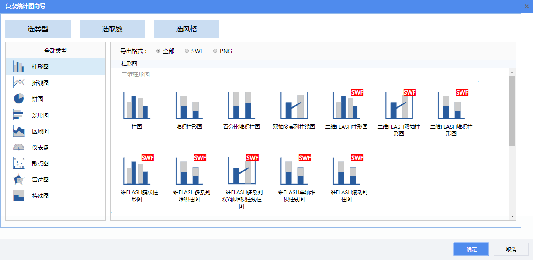Select the 柱图 basic column chart icon
The image size is (533, 260).
tap(137, 106)
